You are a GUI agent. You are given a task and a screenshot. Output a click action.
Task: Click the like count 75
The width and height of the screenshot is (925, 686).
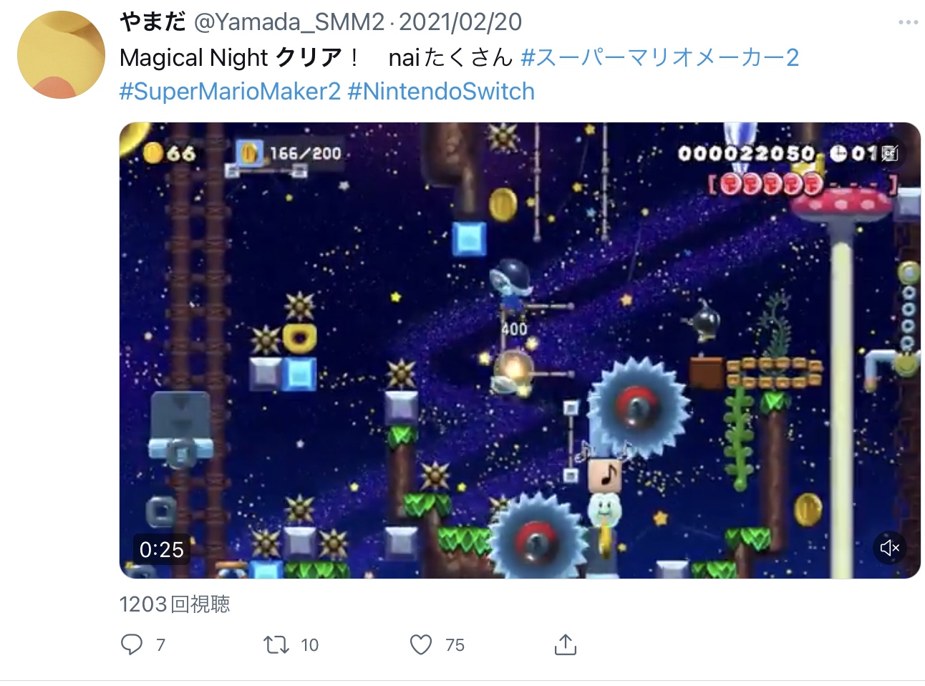point(455,645)
